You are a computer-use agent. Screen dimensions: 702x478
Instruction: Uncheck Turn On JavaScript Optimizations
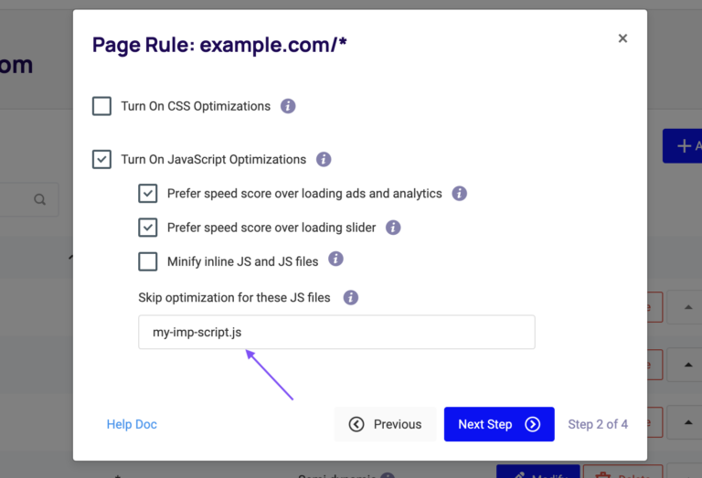click(x=101, y=159)
